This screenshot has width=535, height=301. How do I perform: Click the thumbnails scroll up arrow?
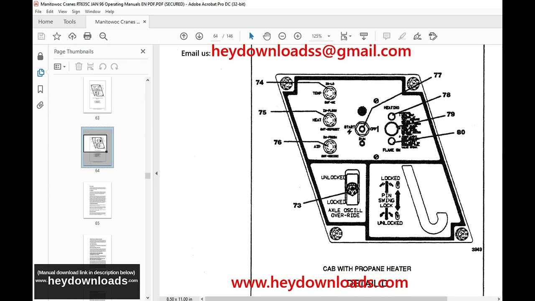tap(148, 80)
